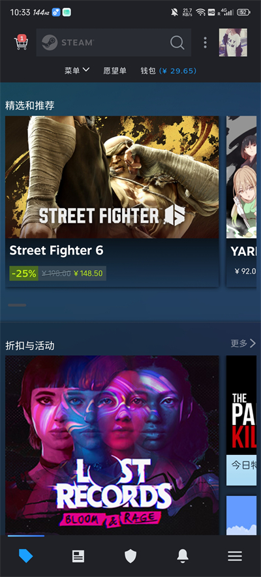Screen dimensions: 261x577
Task: Expand the 菜单 dropdown menu
Action: [x=77, y=70]
